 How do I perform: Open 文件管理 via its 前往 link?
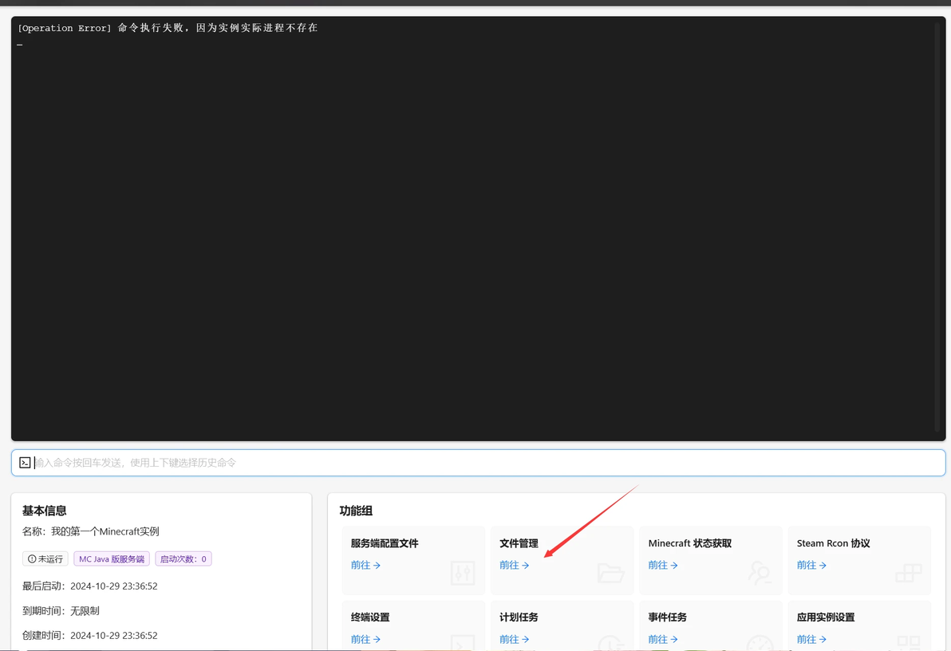tap(515, 565)
